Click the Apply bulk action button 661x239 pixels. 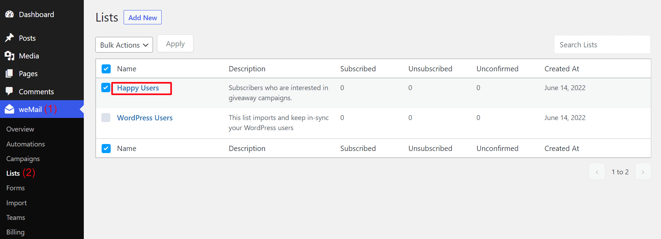(x=175, y=44)
